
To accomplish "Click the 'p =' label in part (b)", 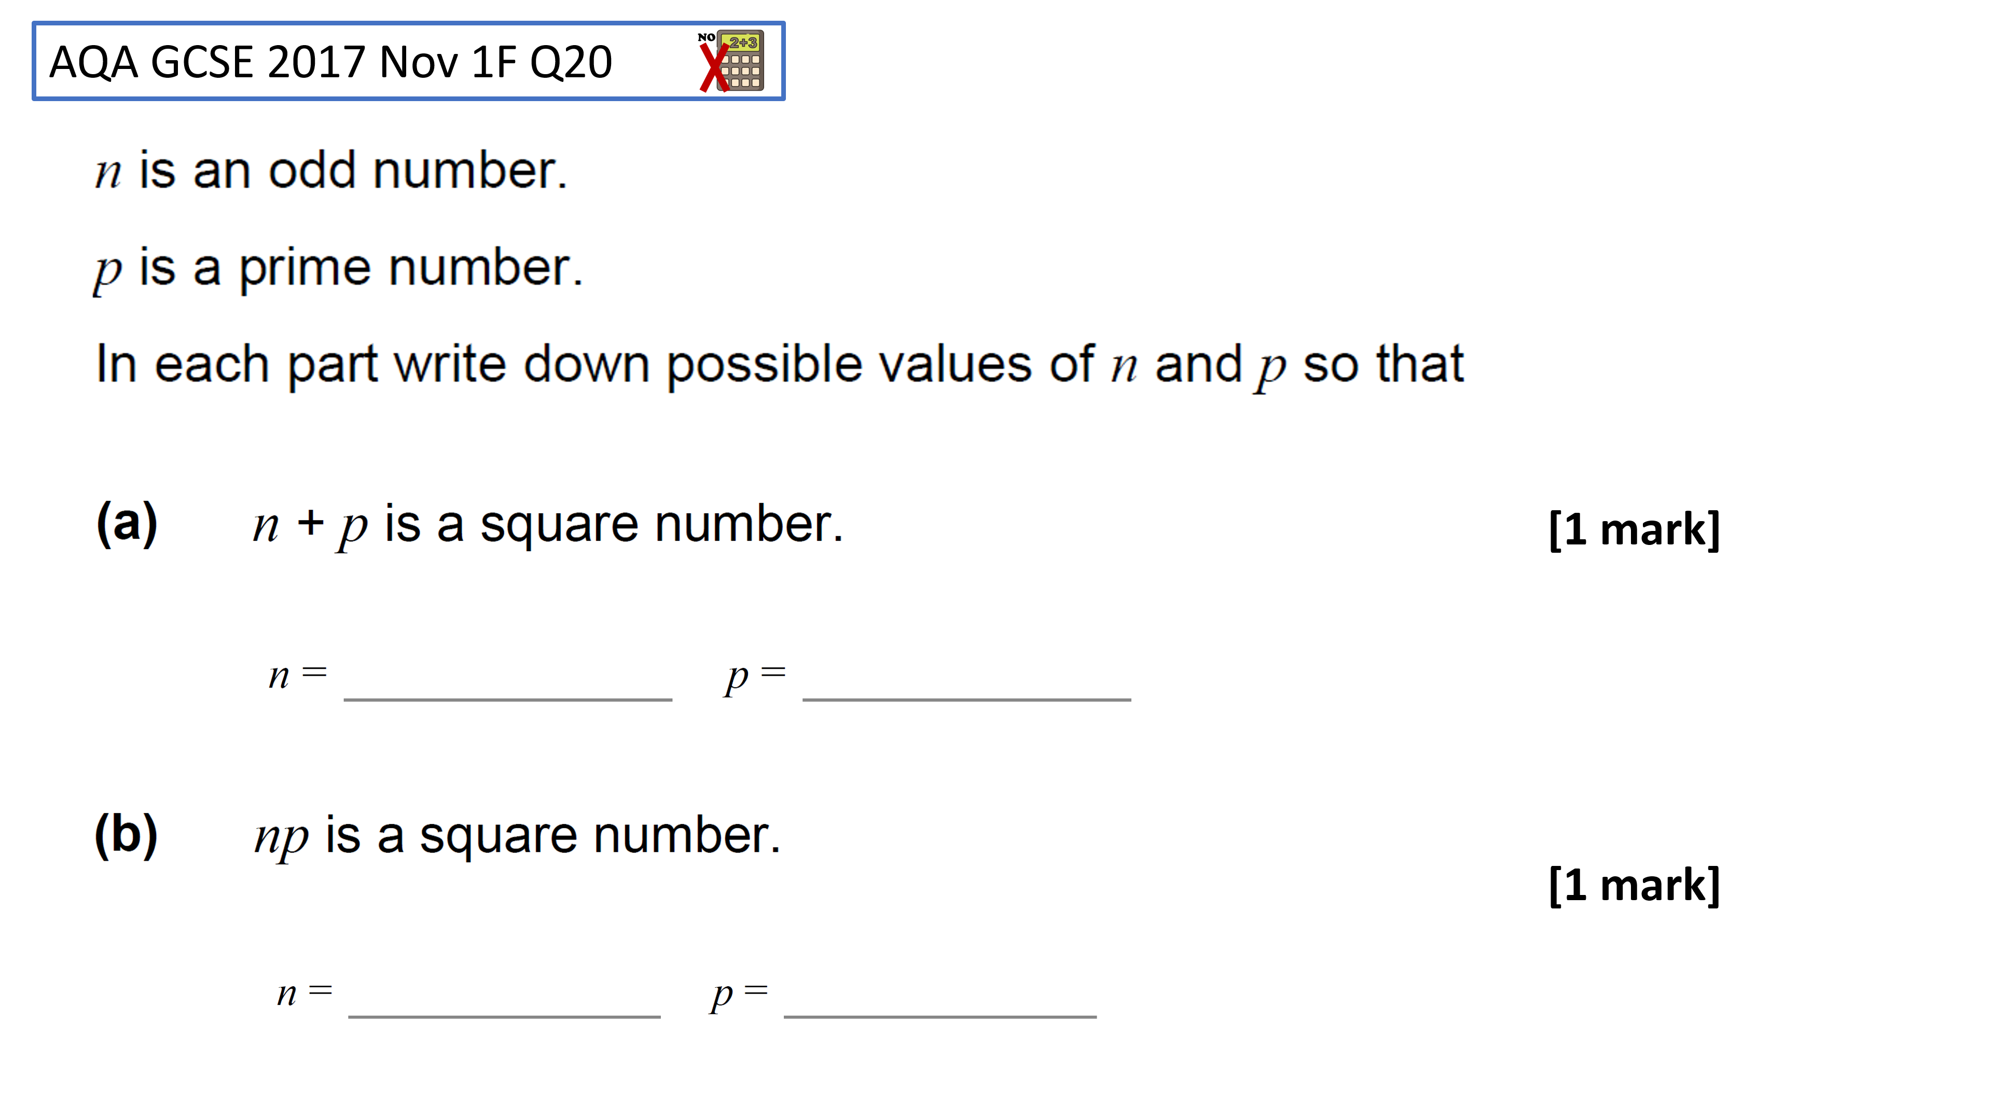I will click(739, 996).
